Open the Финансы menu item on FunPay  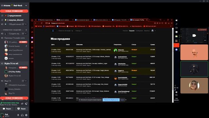[147, 31]
